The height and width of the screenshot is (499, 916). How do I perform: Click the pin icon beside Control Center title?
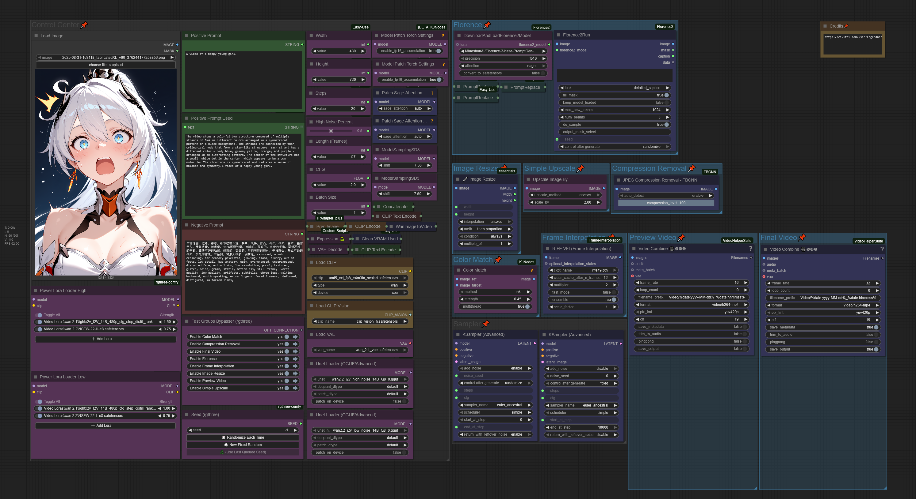pos(84,25)
